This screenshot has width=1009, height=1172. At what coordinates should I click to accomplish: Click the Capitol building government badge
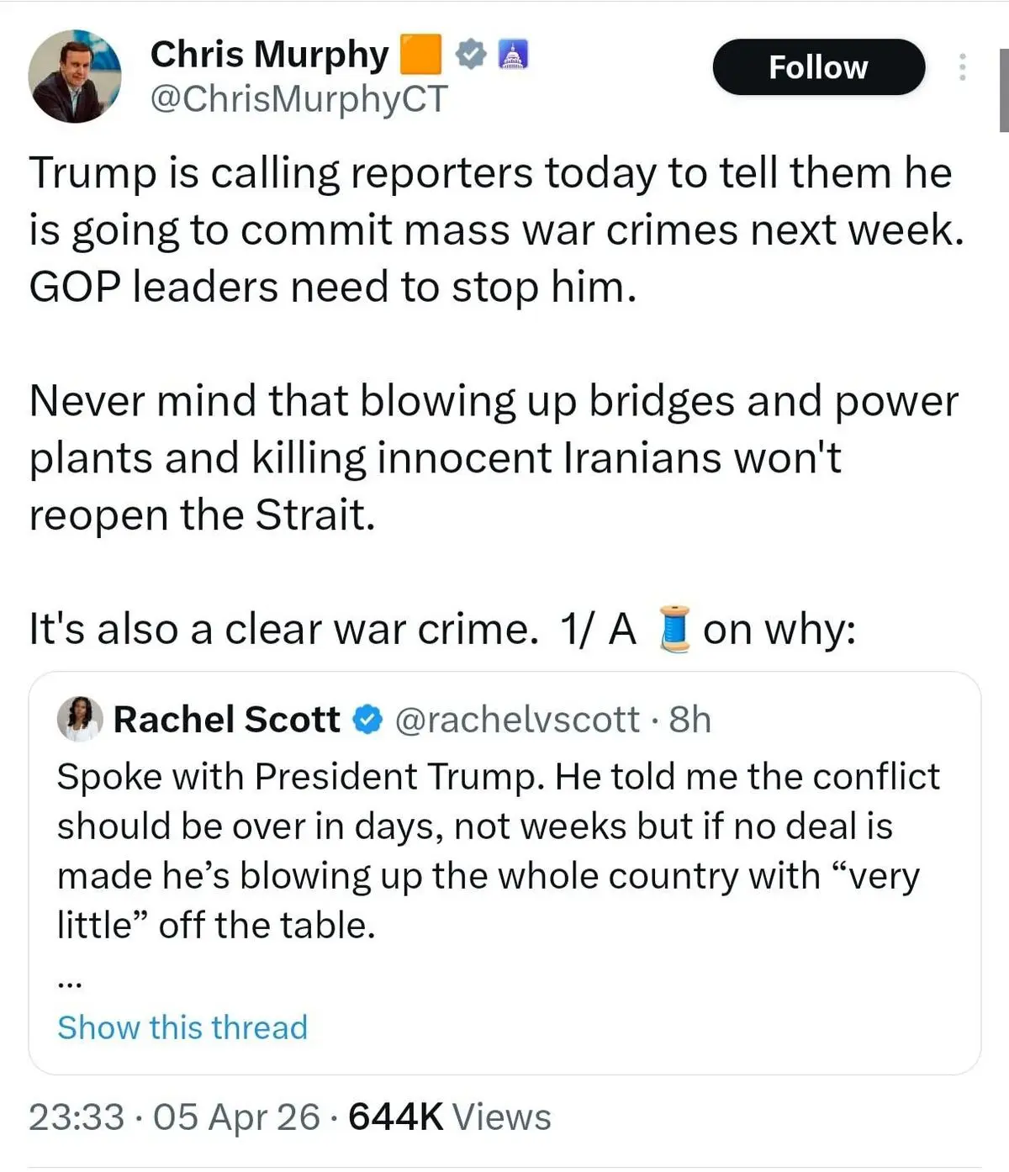[x=513, y=55]
